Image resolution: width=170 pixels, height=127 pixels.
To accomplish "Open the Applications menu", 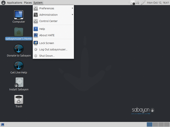I will point(14,3).
